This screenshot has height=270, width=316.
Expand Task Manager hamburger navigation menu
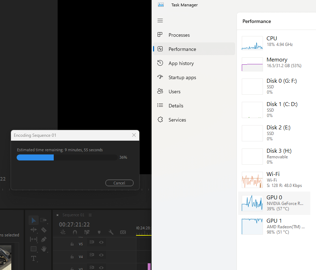coord(160,20)
